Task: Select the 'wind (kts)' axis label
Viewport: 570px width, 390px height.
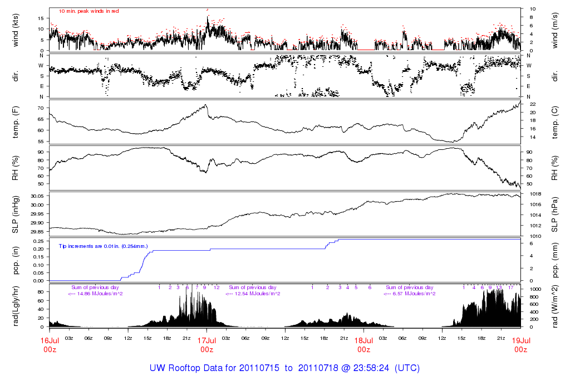Action: [x=15, y=30]
